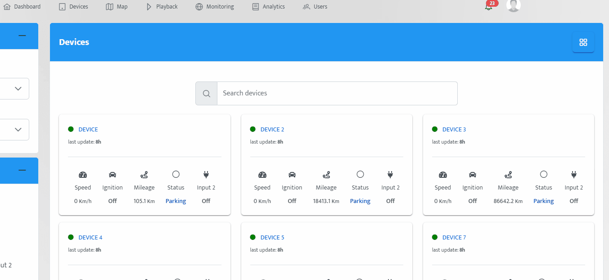Click the speedometer icon in DEVICE card

83,175
